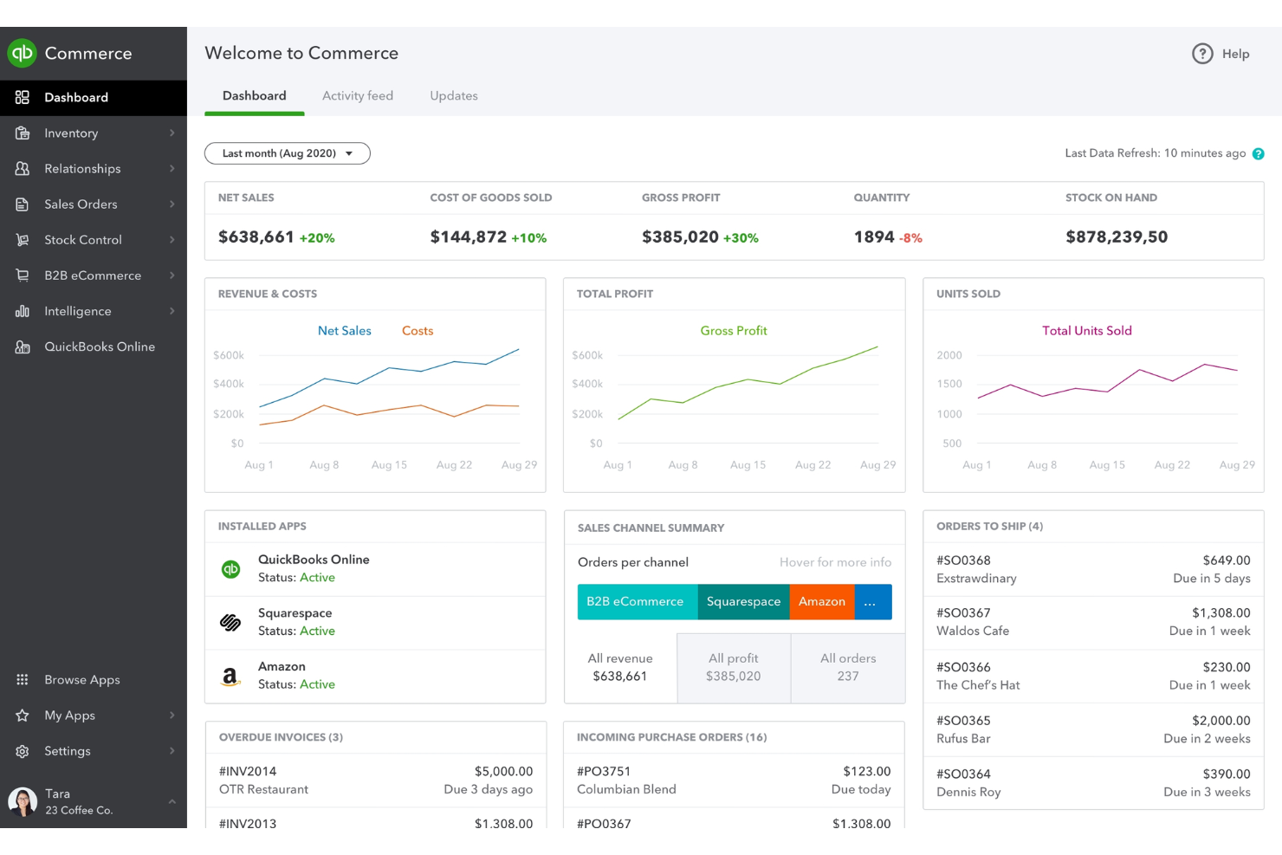Select the Amazon icon in Installed Apps

[x=230, y=675]
